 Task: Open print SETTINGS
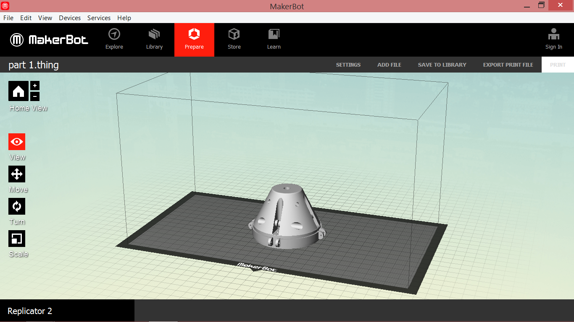(x=348, y=65)
